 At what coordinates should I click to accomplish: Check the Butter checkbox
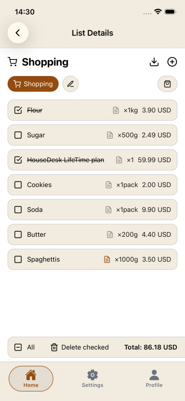(x=18, y=235)
